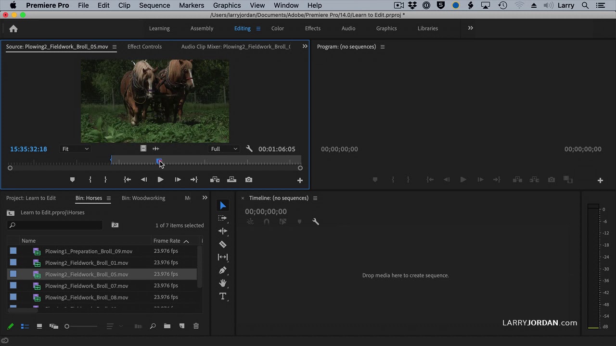
Task: Select the Slip tool
Action: pyautogui.click(x=223, y=257)
